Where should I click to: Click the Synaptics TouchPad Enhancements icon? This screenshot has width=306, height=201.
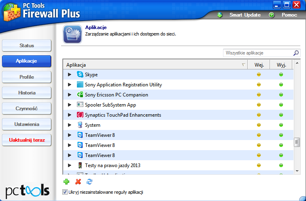80,115
